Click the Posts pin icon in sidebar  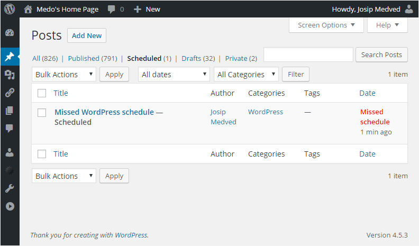10,57
